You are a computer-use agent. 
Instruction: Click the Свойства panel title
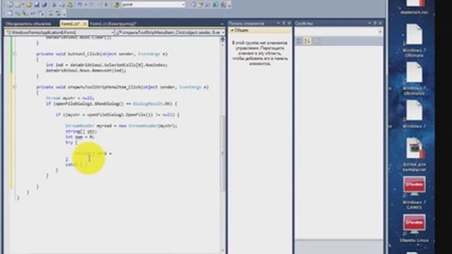[x=304, y=23]
